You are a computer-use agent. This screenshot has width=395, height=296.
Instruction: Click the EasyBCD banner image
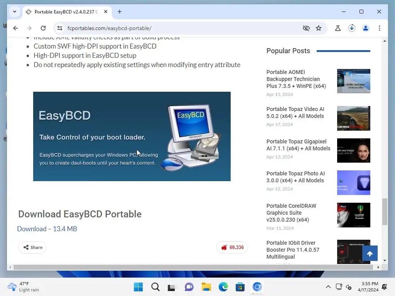point(132,136)
